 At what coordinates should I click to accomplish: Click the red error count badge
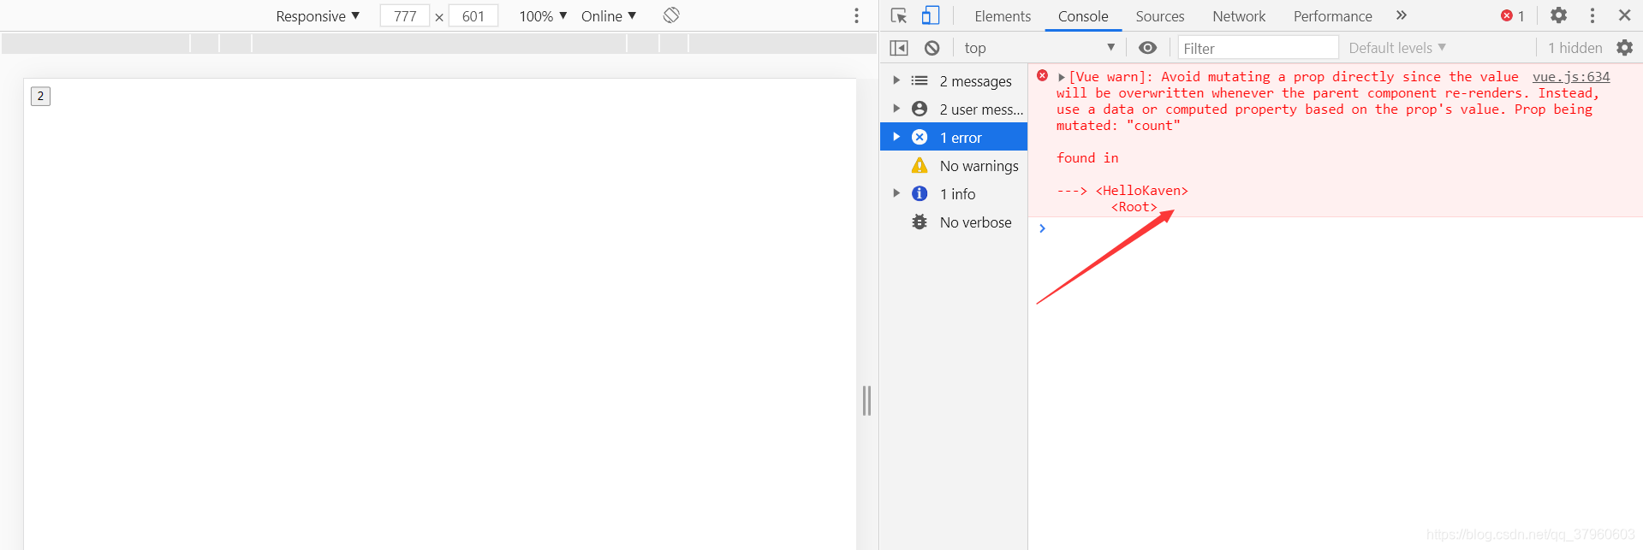[1513, 15]
